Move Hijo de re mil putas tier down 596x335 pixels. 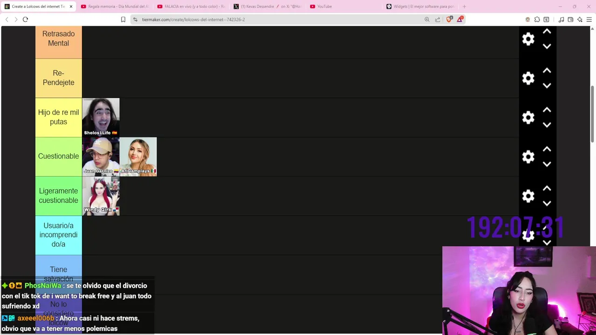(x=547, y=125)
